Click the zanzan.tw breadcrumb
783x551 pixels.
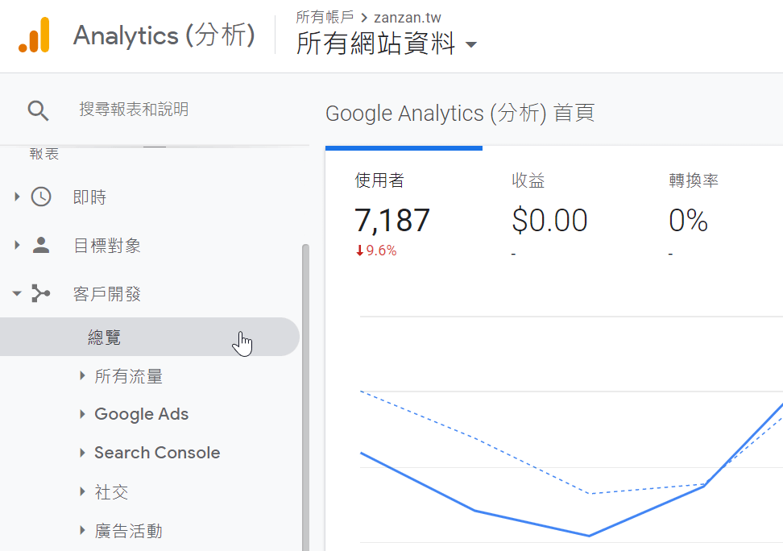408,18
